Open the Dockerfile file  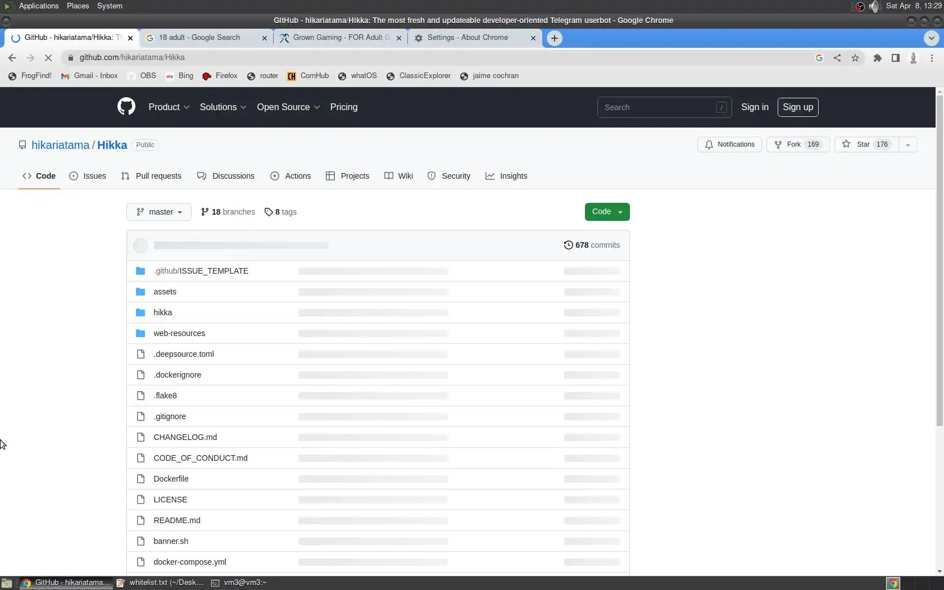coord(171,479)
